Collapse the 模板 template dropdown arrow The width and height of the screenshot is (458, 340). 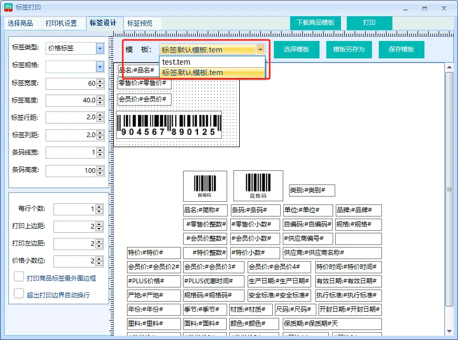pyautogui.click(x=260, y=50)
